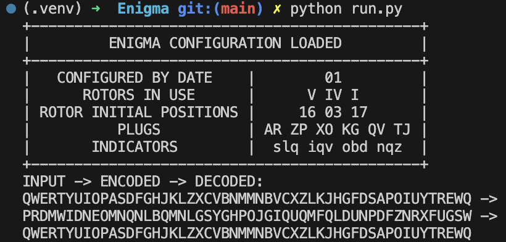506x242 pixels.
Task: Click the green prompt arrow
Action: 96,9
